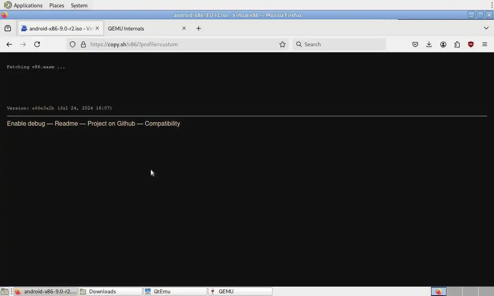Expand the list all tabs chevron
The image size is (494, 296).
[x=486, y=28]
